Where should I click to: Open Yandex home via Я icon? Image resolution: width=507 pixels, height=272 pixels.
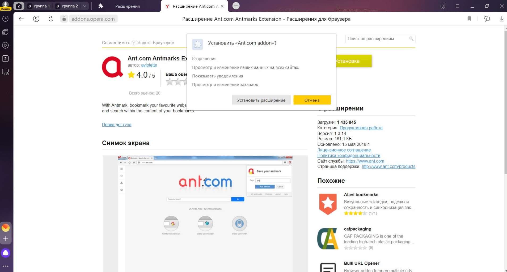click(x=36, y=19)
